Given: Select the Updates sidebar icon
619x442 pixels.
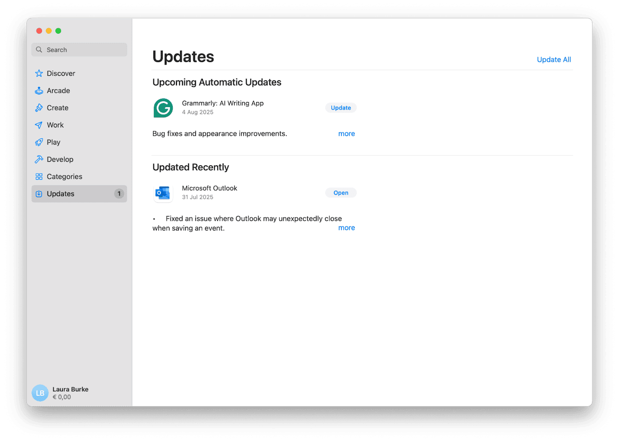Looking at the screenshot, I should (x=39, y=194).
